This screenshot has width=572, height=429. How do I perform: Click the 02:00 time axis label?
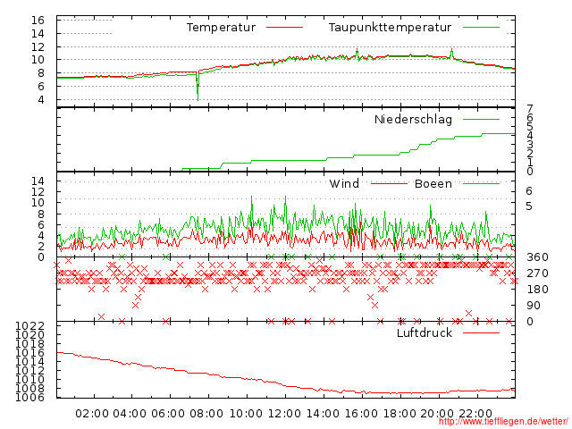(92, 414)
